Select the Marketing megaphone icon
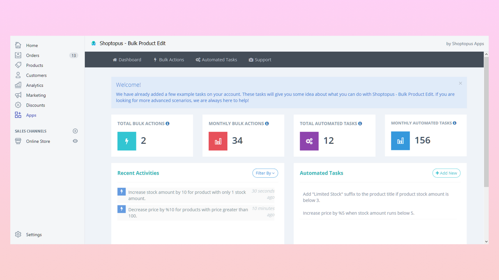Image resolution: width=499 pixels, height=280 pixels. [18, 95]
